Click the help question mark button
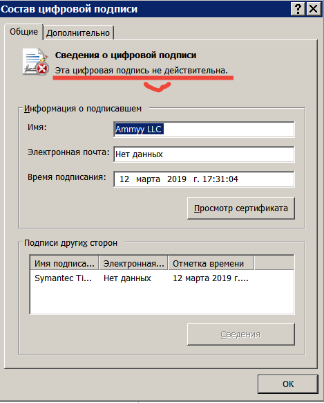This screenshot has height=403, width=324. point(298,9)
